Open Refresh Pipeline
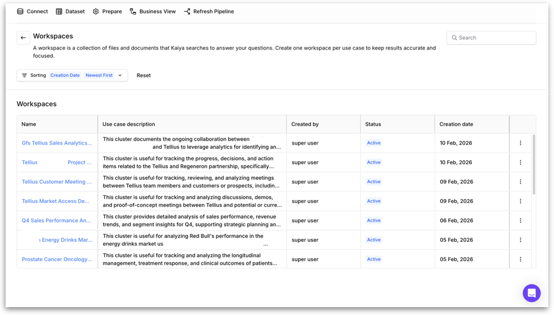This screenshot has width=554, height=315. coord(208,11)
